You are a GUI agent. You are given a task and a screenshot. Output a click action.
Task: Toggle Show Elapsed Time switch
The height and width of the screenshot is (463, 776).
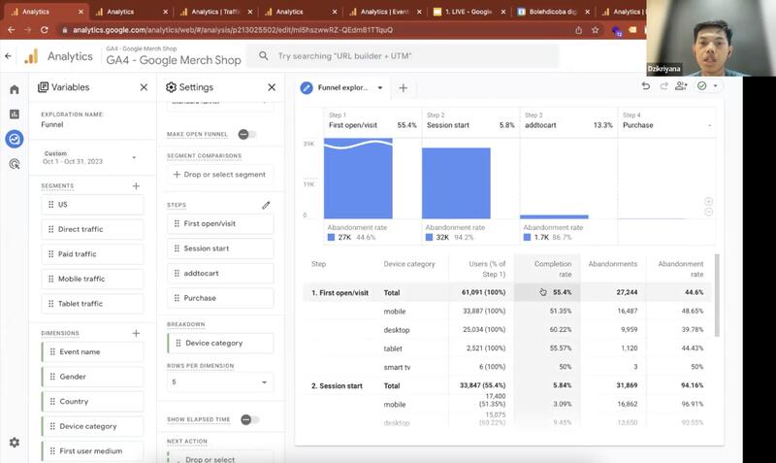point(249,419)
